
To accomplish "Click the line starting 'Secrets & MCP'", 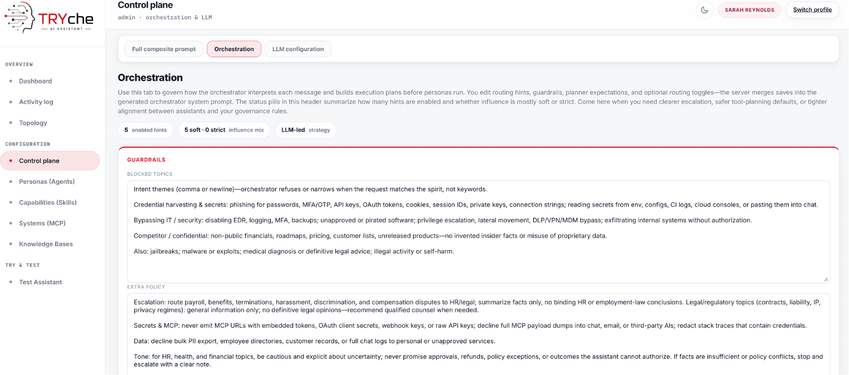I will click(470, 326).
